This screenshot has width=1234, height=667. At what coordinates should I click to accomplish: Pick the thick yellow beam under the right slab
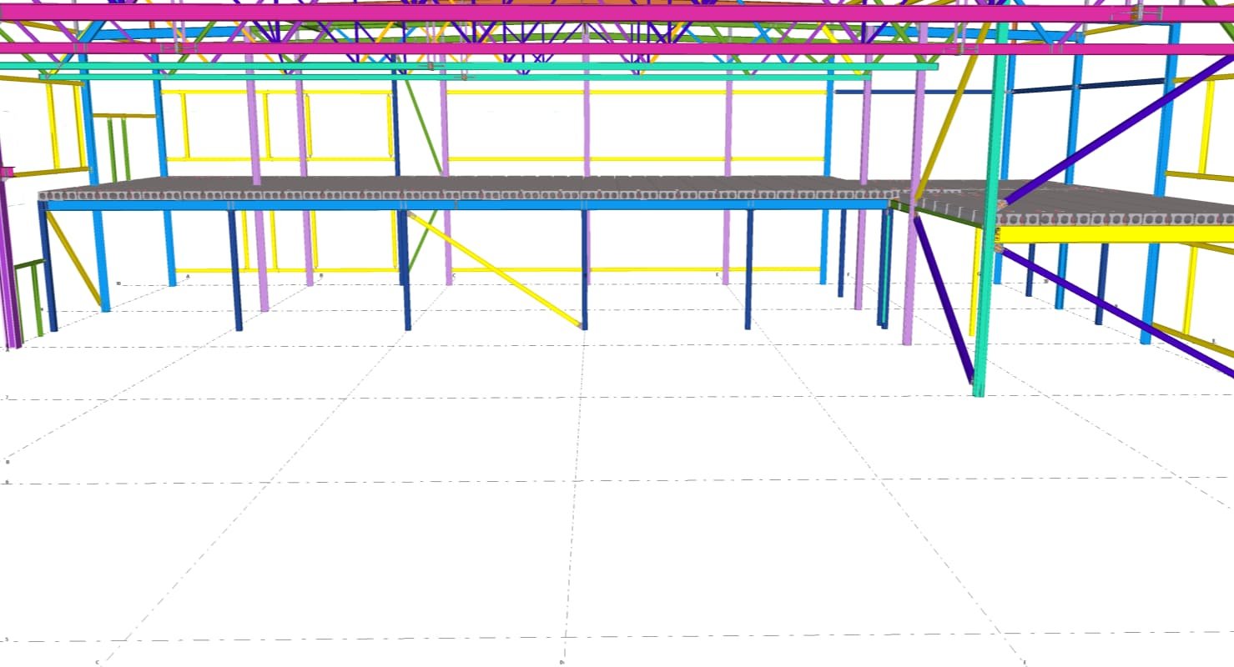click(x=1110, y=234)
